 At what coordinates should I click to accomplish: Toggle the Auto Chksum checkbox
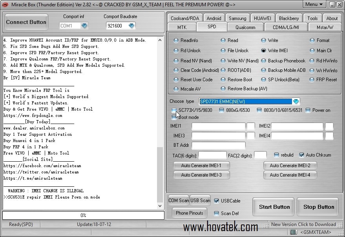[x=302, y=155]
